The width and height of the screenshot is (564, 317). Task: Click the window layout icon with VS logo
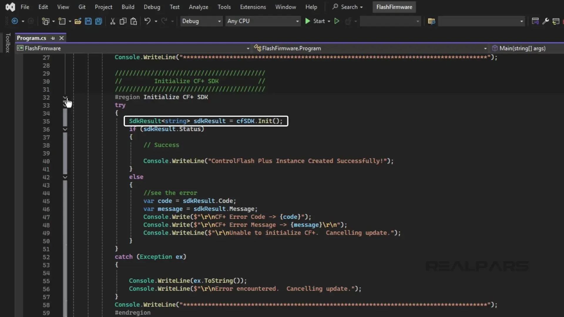pos(535,21)
